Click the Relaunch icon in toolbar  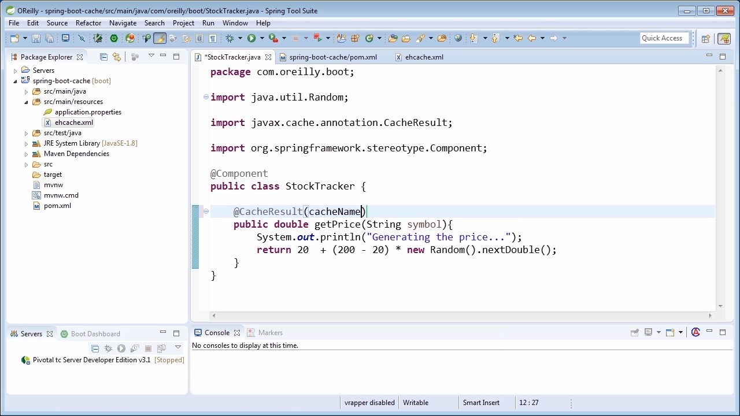point(317,38)
